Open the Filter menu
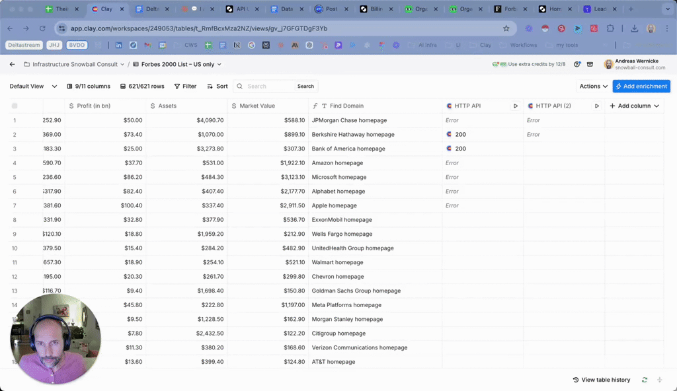This screenshot has width=677, height=391. (x=185, y=87)
